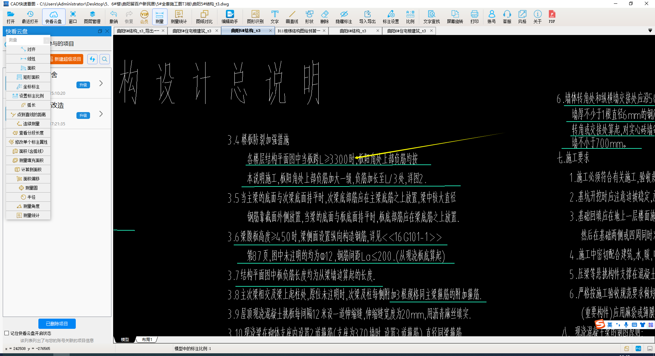Open the 最近打开 recent files tool
This screenshot has height=356, width=655.
click(x=30, y=17)
